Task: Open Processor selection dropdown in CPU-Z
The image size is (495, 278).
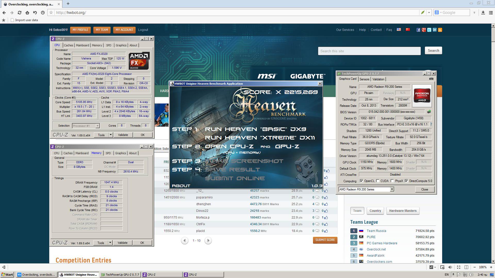Action: click(x=97, y=126)
